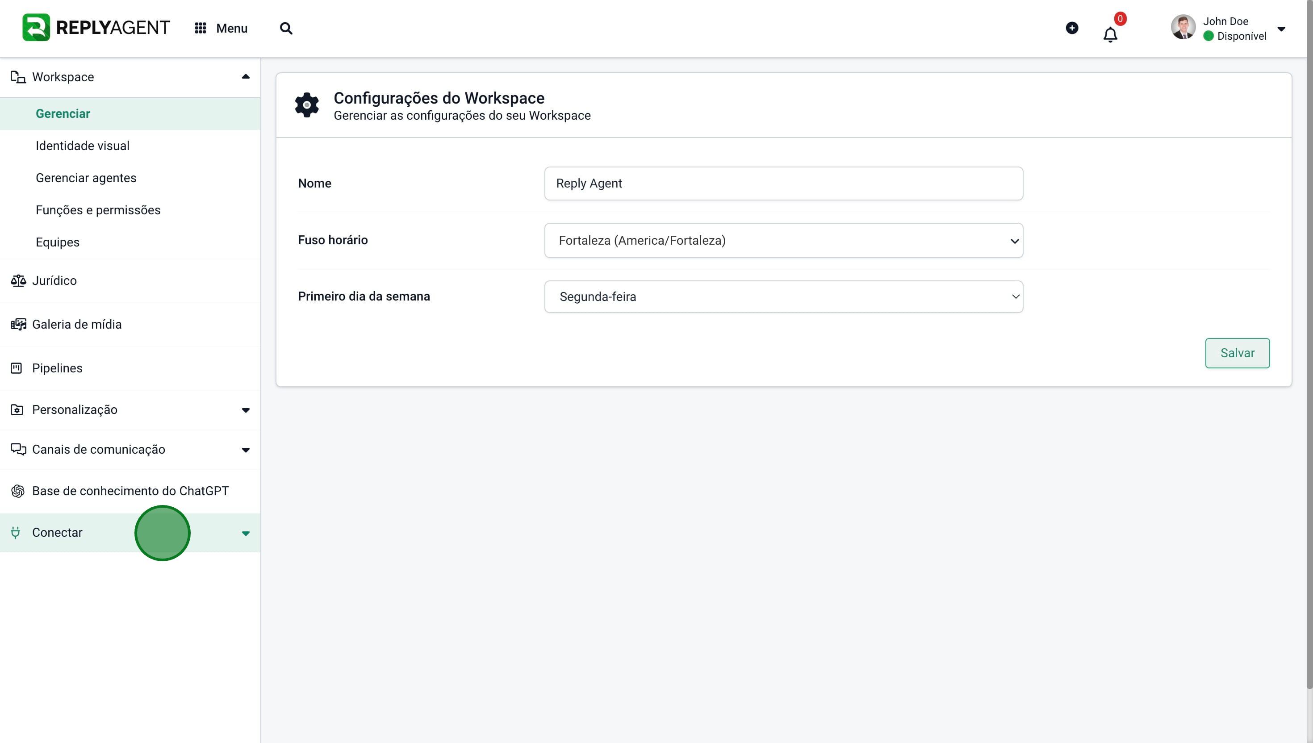The height and width of the screenshot is (743, 1313).
Task: Click the Canais de comunicação chat icon
Action: (18, 449)
